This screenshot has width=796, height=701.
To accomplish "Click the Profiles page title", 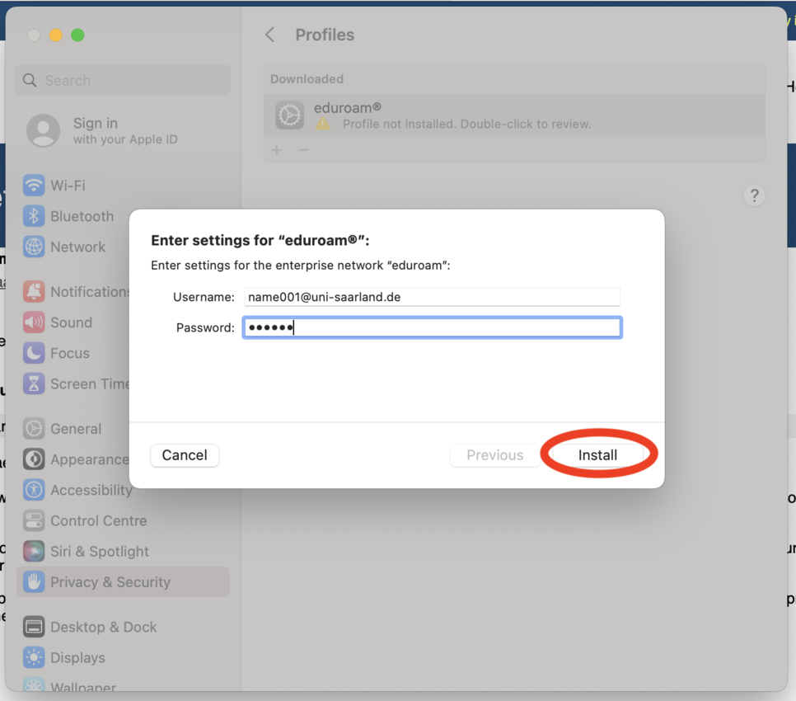I will [x=325, y=35].
